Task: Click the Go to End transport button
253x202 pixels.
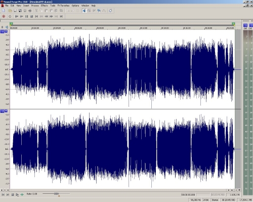Action: click(61, 16)
